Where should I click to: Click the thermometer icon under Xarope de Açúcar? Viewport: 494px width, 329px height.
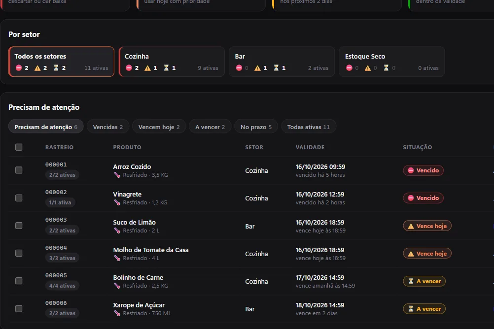117,314
